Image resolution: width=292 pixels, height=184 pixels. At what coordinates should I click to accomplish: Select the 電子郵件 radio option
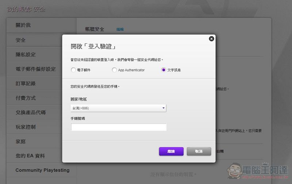(73, 70)
